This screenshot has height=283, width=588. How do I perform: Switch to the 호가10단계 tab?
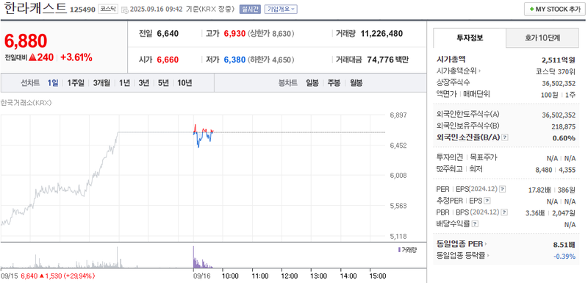click(x=542, y=37)
